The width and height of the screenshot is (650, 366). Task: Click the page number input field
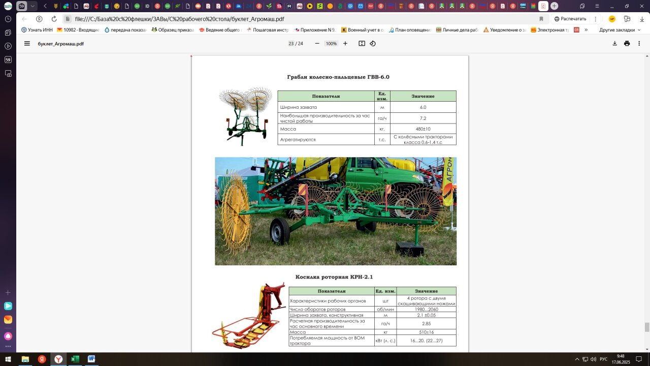[x=291, y=44]
